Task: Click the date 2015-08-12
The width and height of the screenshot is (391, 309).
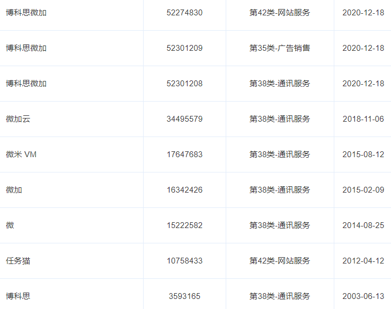Action: click(x=363, y=154)
